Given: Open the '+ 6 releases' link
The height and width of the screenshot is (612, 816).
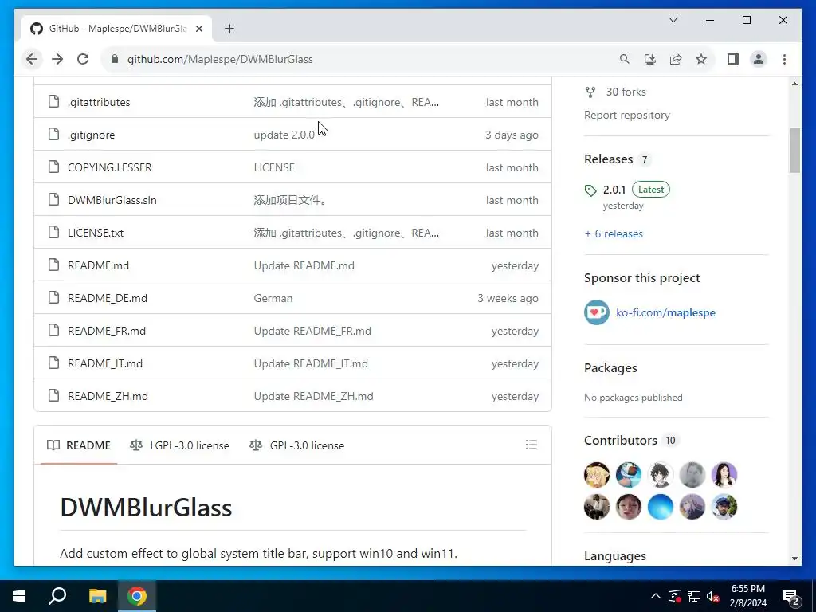Looking at the screenshot, I should [x=614, y=233].
